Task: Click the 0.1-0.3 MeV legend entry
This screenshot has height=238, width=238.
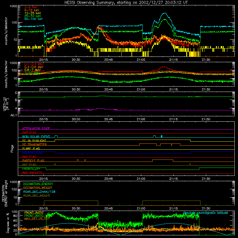Action: point(34,64)
